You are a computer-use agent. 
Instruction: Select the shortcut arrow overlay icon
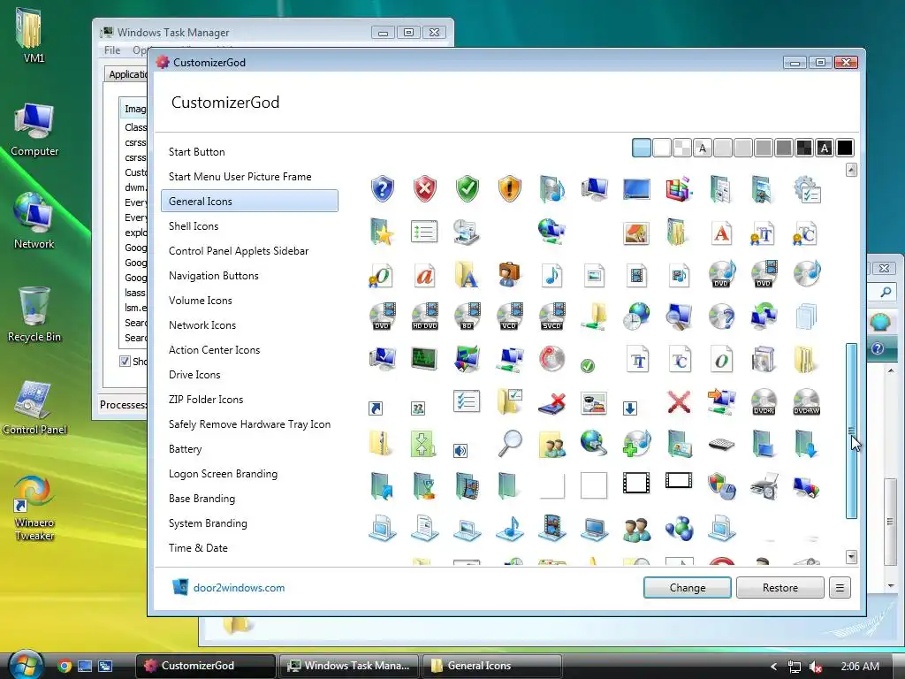(376, 408)
